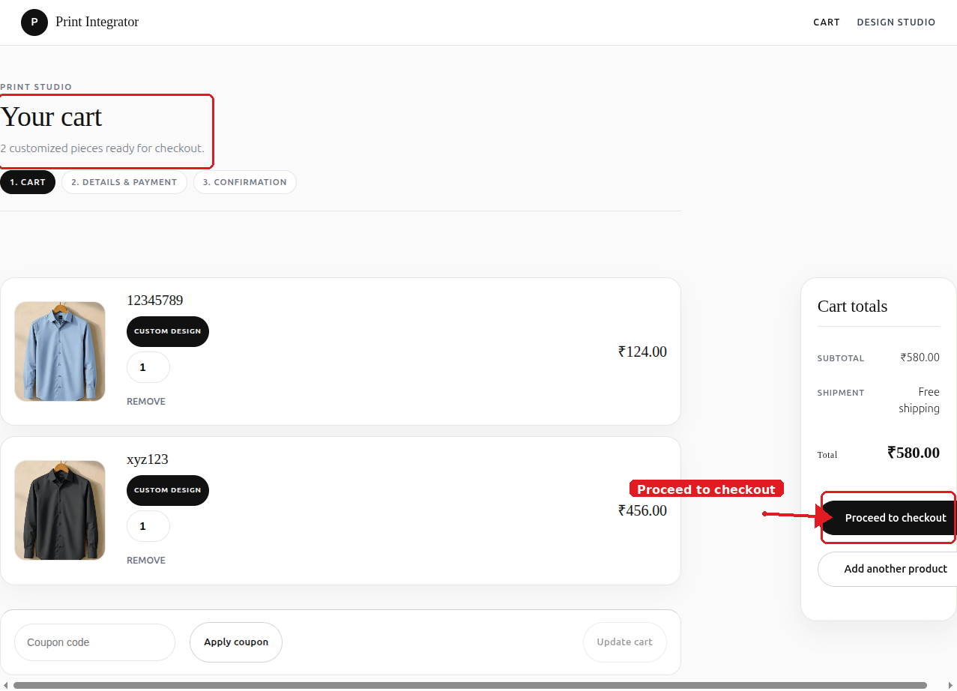957x691 pixels.
Task: Click the ₹456.00 item price
Action: click(642, 510)
